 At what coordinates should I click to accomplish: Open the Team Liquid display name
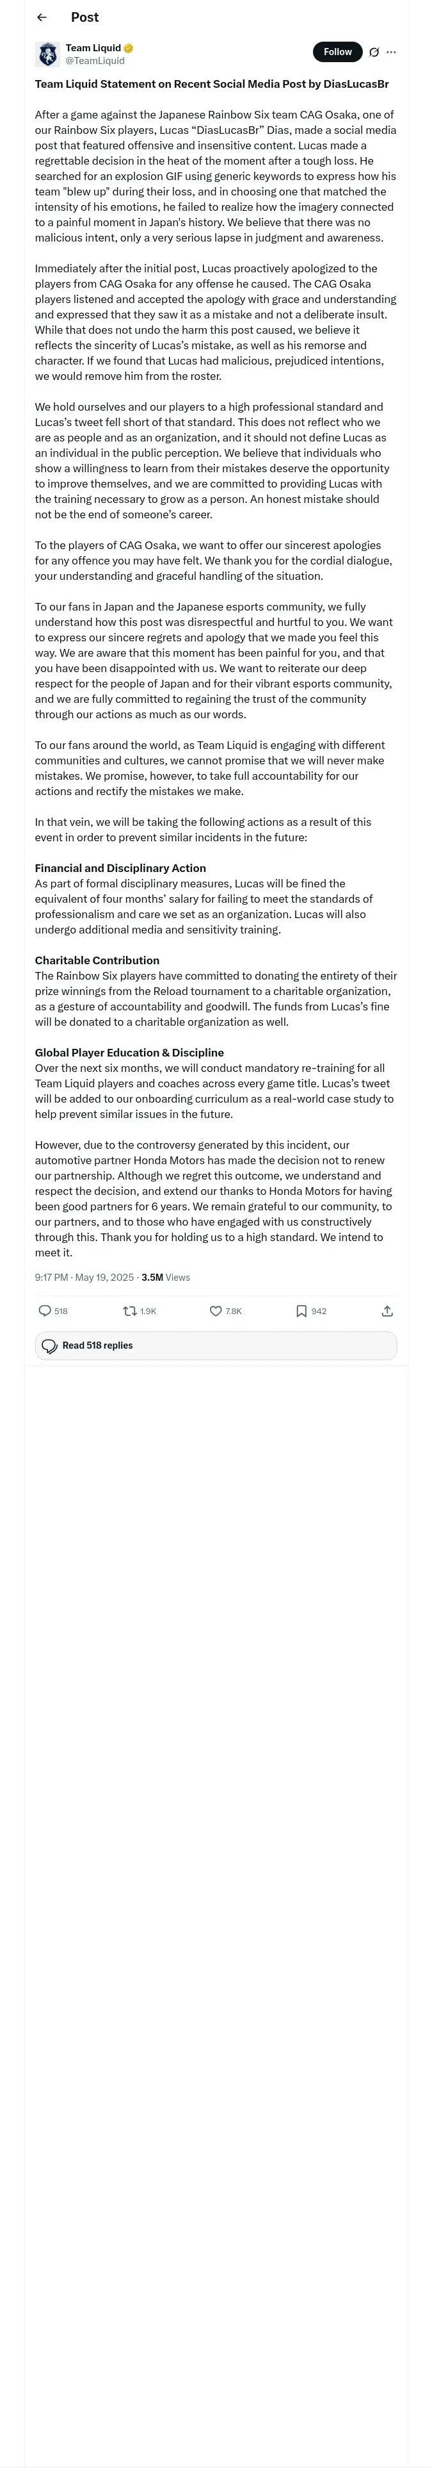(x=93, y=48)
